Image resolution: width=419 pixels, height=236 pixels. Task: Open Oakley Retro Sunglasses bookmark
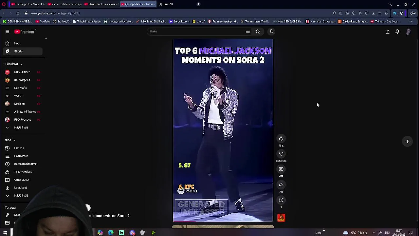click(353, 22)
